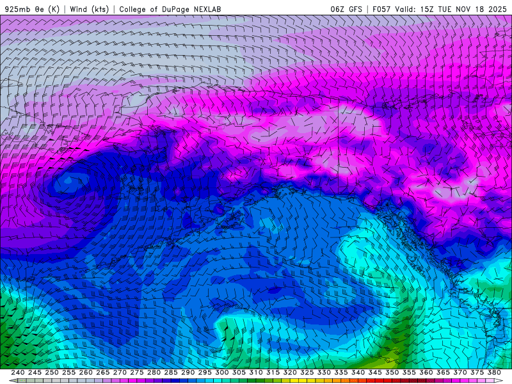Click 'Valid: 15Z TUE NOV 18 2025' text
The height and width of the screenshot is (384, 512).
[451, 9]
